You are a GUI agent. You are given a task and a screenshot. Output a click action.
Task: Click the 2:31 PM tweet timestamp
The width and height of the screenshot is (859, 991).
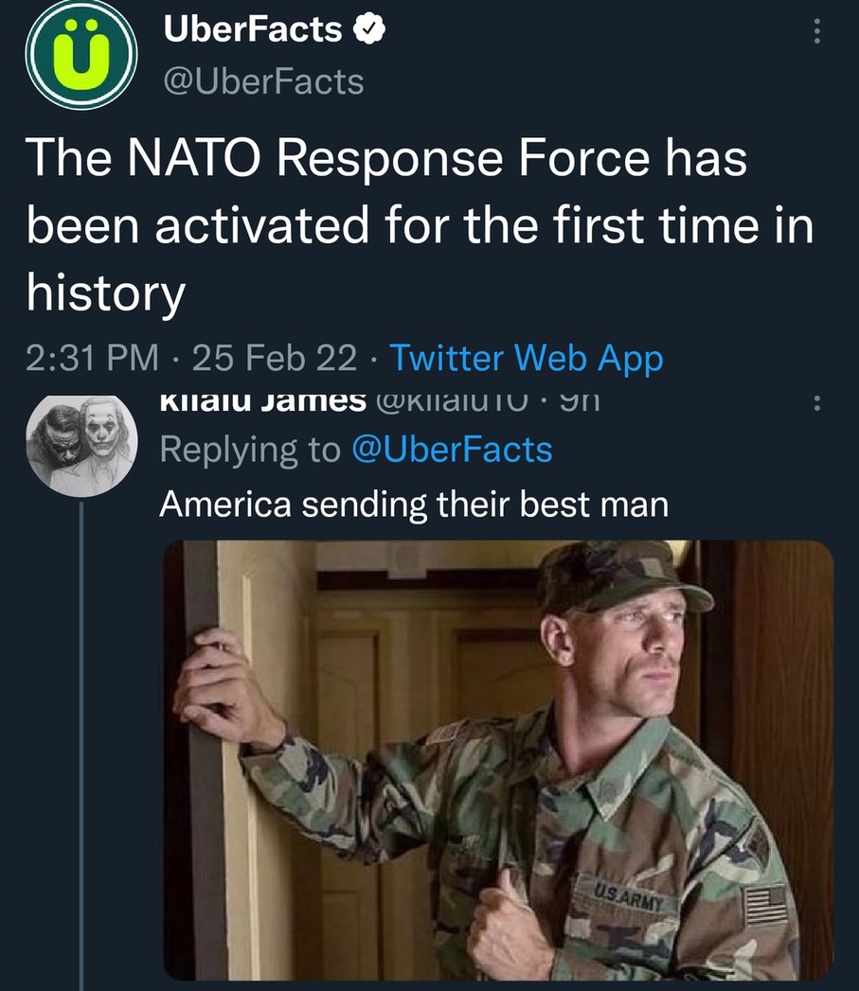(x=93, y=358)
